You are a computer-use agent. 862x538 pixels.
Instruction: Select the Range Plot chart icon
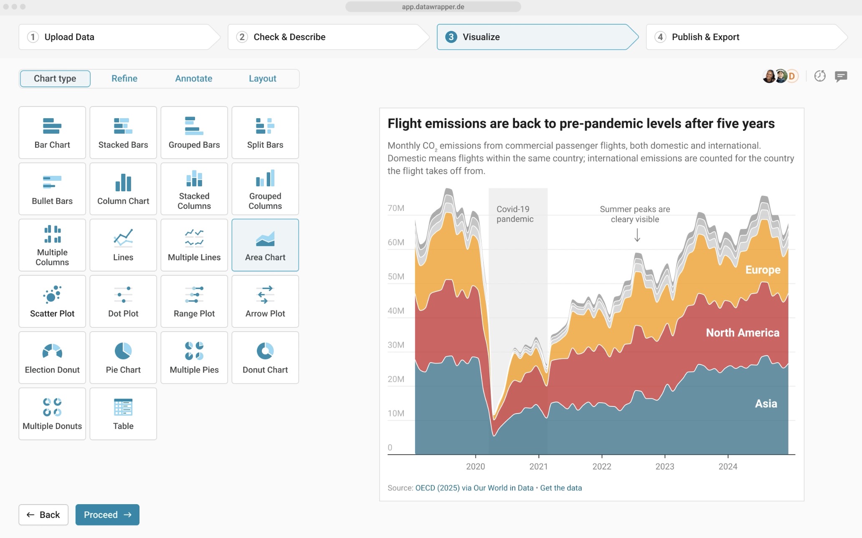click(x=194, y=301)
